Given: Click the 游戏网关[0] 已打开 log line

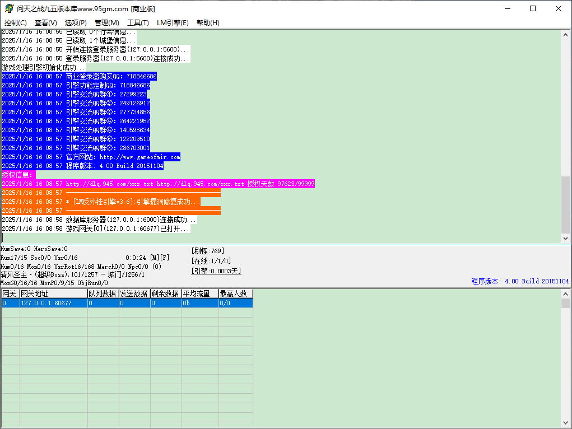Looking at the screenshot, I should [x=96, y=229].
